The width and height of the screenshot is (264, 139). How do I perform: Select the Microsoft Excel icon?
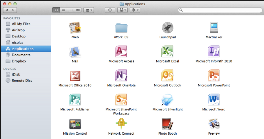point(167,51)
